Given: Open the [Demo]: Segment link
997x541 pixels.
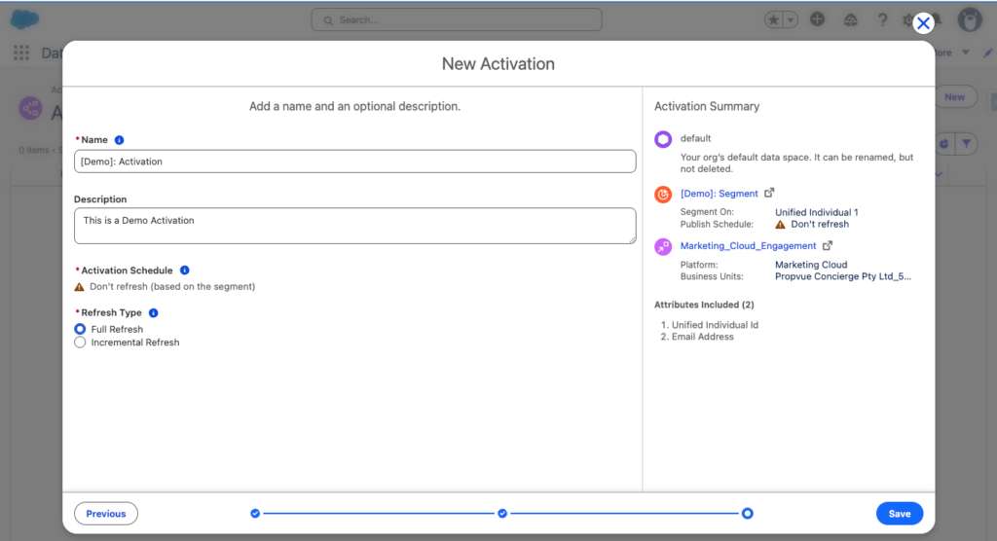Looking at the screenshot, I should coord(719,194).
